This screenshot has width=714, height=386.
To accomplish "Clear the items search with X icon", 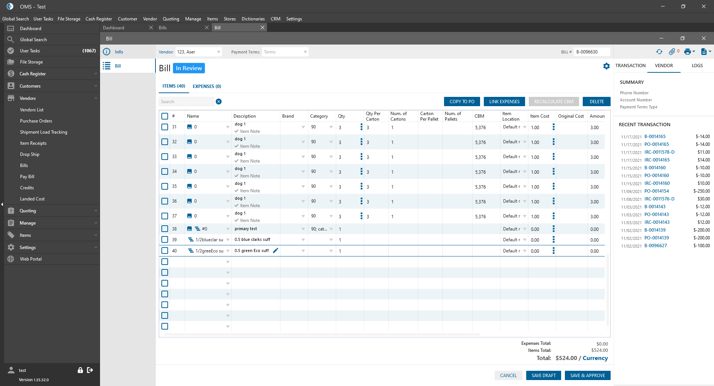I will click(219, 102).
